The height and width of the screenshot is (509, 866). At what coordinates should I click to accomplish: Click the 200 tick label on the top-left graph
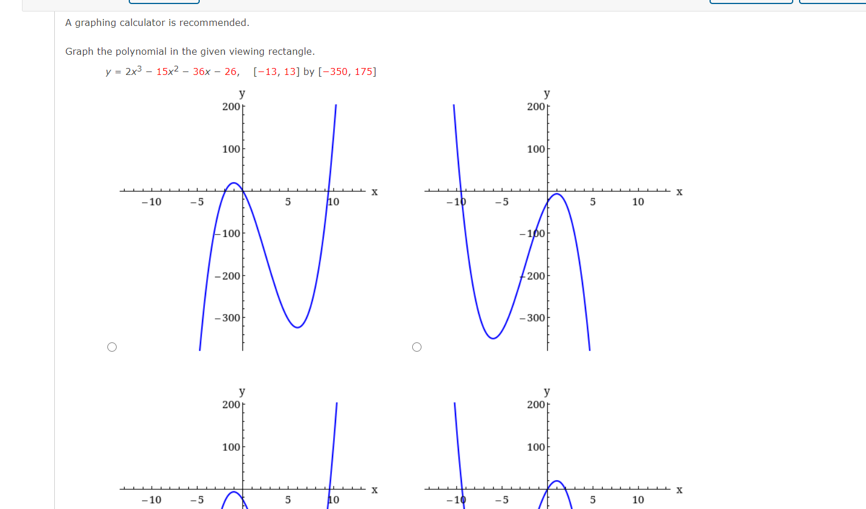pyautogui.click(x=231, y=106)
